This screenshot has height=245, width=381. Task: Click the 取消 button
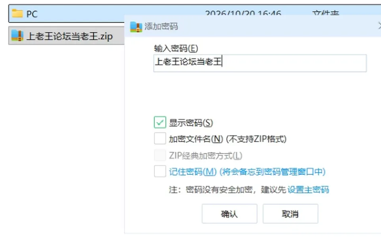tap(291, 214)
